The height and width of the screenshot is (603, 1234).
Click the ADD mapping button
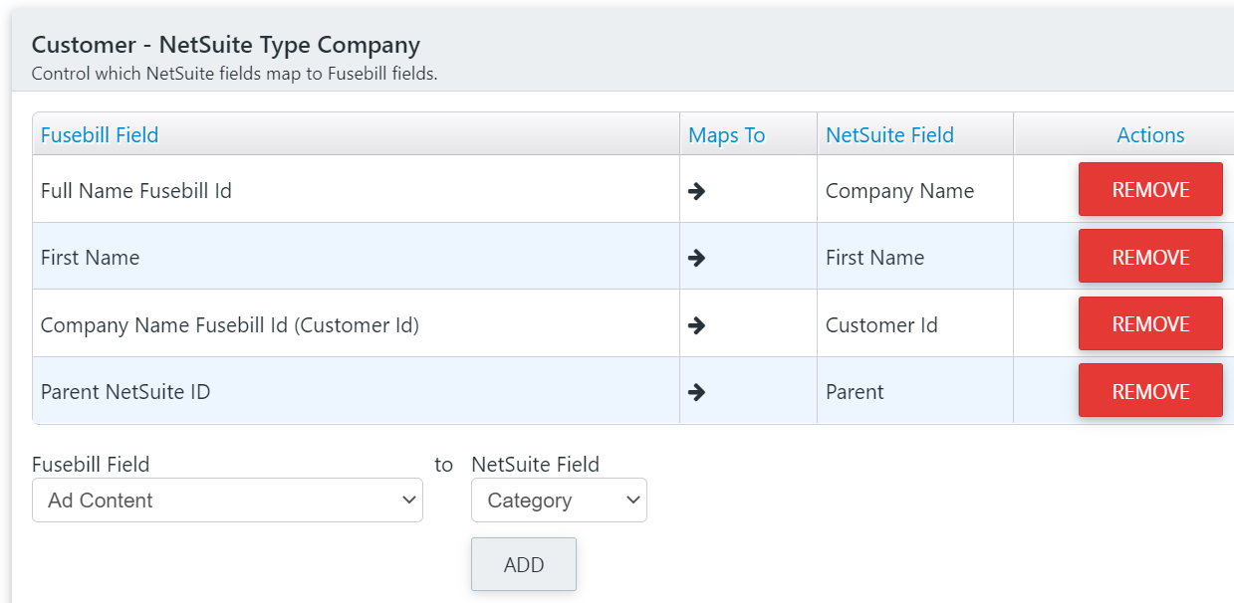524,564
